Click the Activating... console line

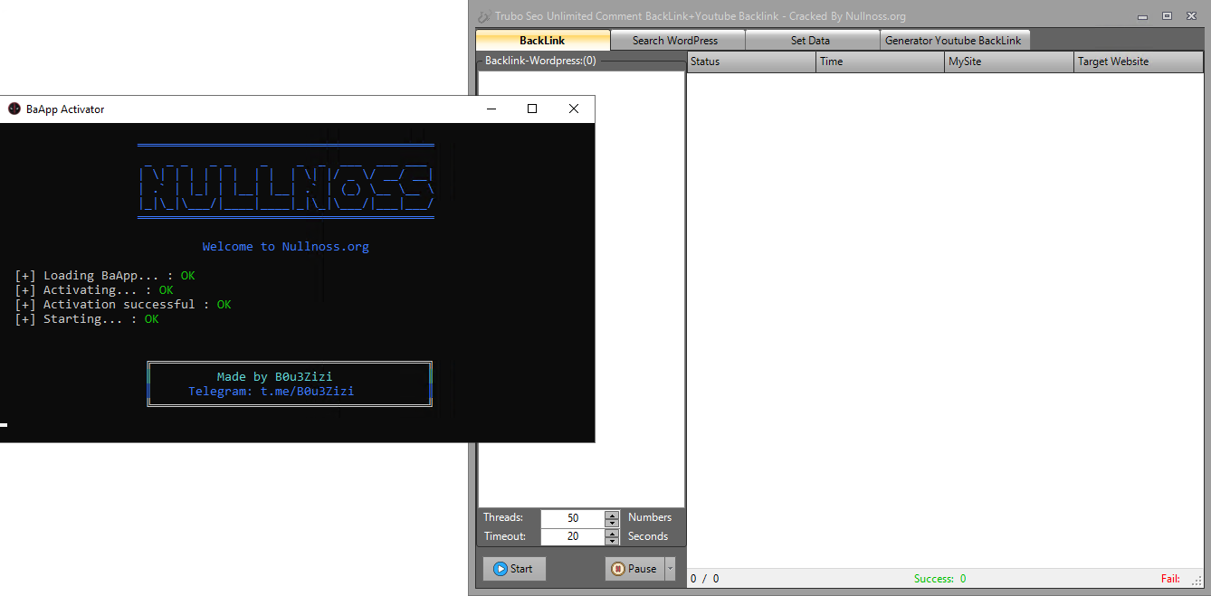tap(94, 290)
